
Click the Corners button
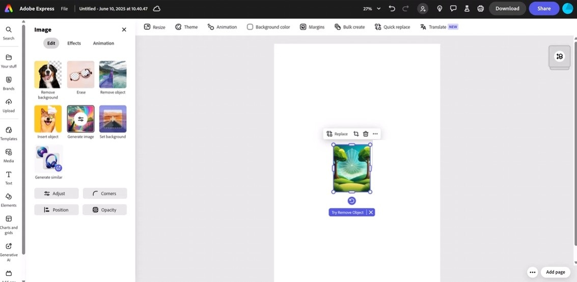105,193
